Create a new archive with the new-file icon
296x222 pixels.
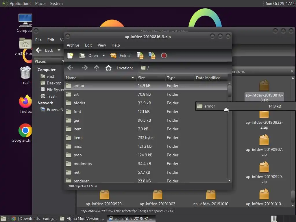tap(70, 55)
